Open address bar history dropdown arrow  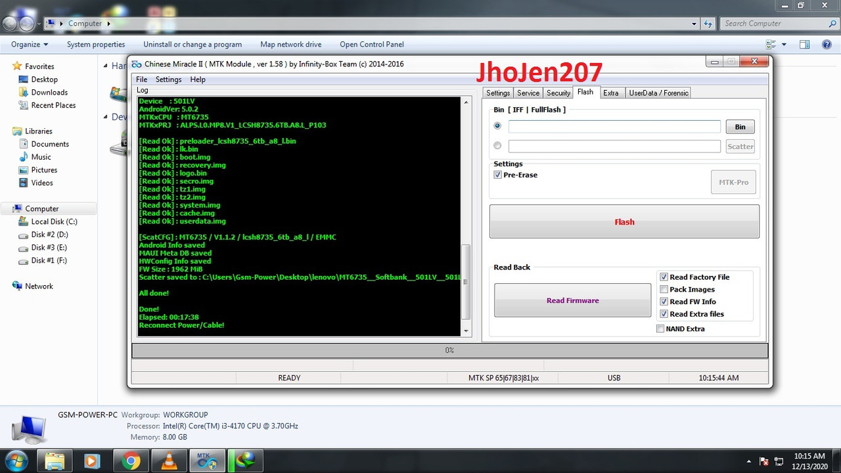tap(694, 24)
